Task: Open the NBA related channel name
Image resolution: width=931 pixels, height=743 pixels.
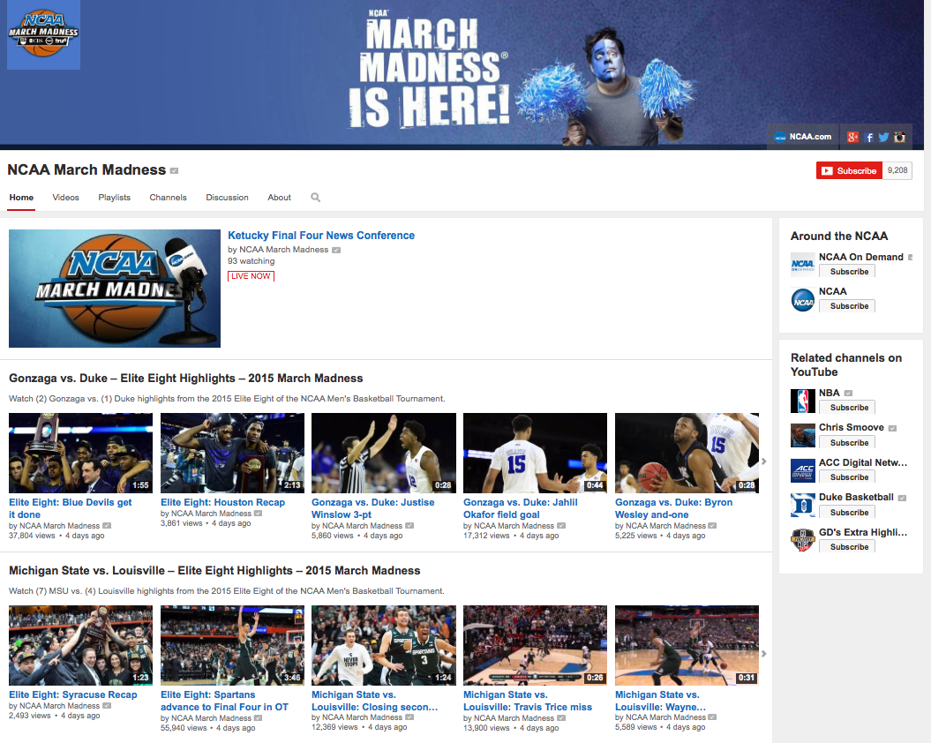Action: click(x=829, y=394)
